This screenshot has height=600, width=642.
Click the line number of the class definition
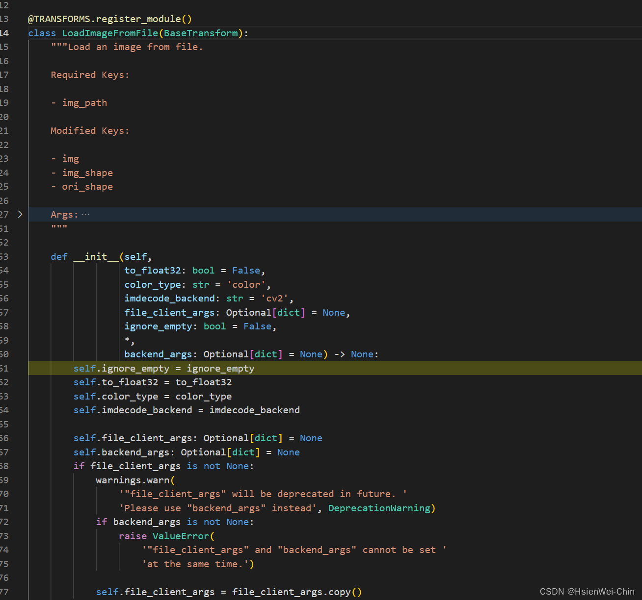point(4,33)
